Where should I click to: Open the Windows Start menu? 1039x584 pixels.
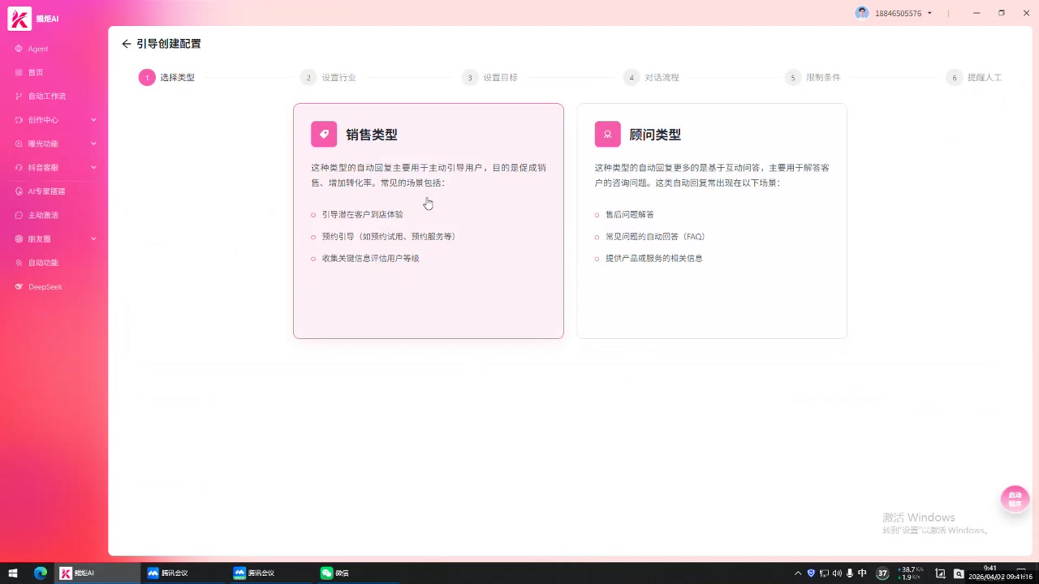(13, 573)
